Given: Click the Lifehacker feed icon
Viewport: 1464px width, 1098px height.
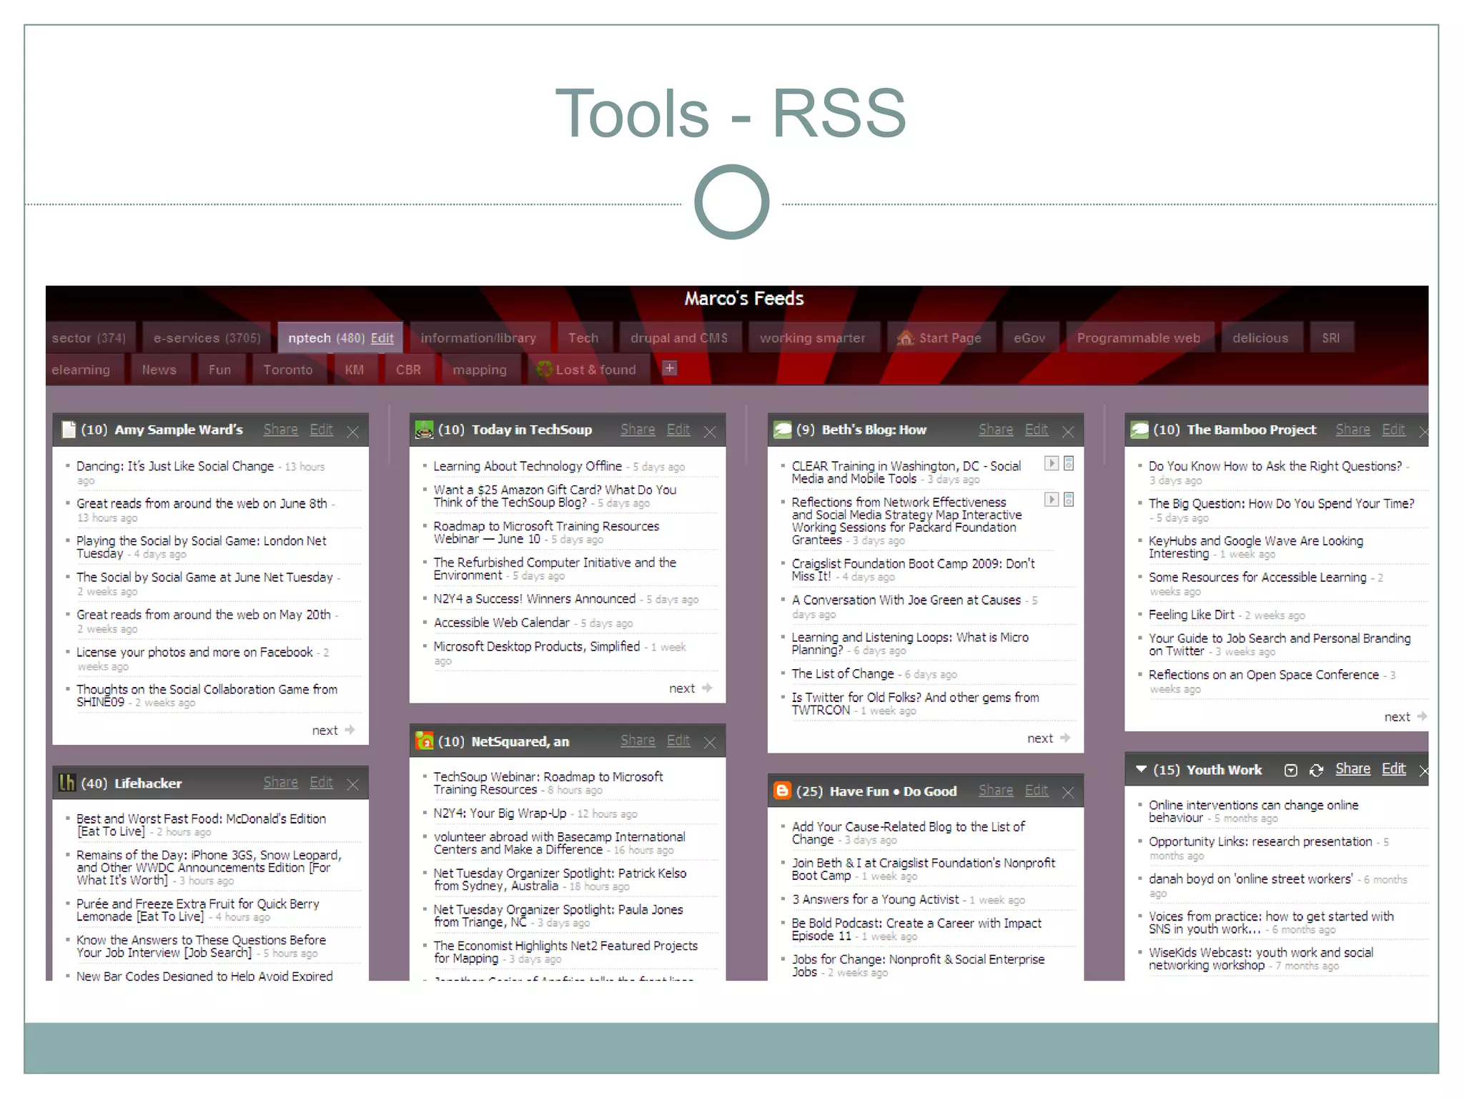Looking at the screenshot, I should click(x=67, y=783).
